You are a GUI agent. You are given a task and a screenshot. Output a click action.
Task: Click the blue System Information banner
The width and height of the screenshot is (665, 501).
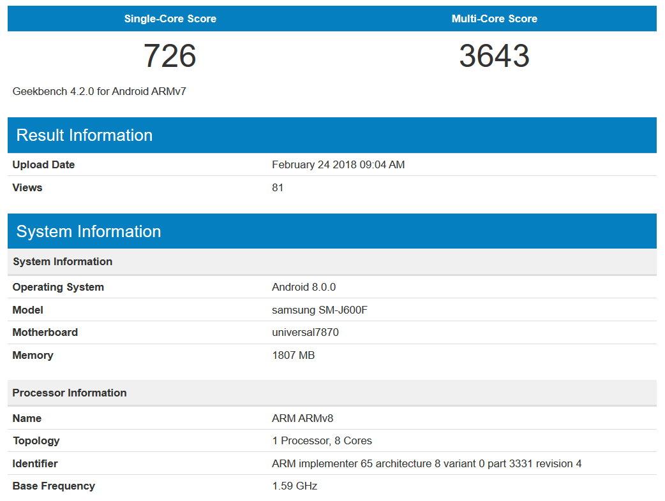click(x=88, y=231)
